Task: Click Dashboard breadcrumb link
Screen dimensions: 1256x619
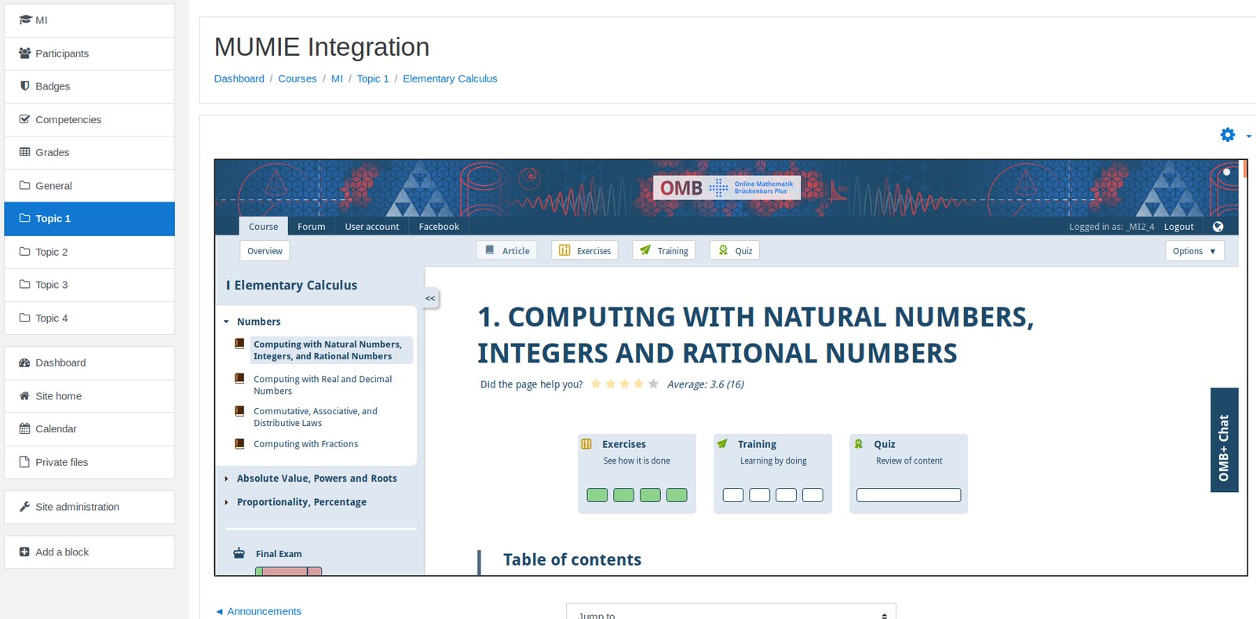Action: [x=239, y=78]
